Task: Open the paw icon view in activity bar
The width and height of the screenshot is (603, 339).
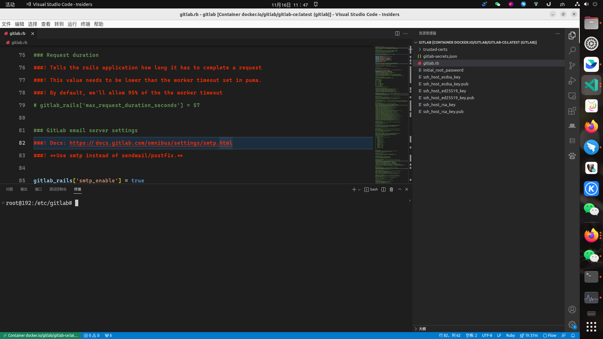Action: [572, 156]
